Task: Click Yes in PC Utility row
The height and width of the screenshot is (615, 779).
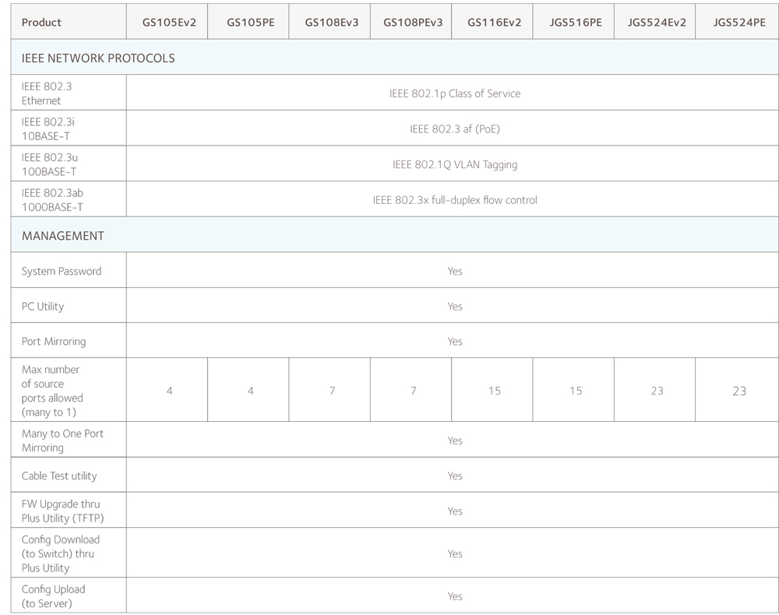Action: [455, 306]
